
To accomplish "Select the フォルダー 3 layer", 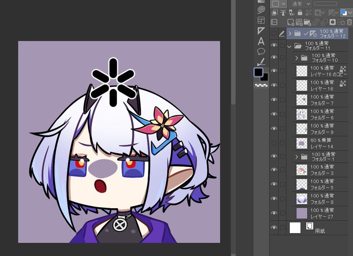I will pos(320,170).
